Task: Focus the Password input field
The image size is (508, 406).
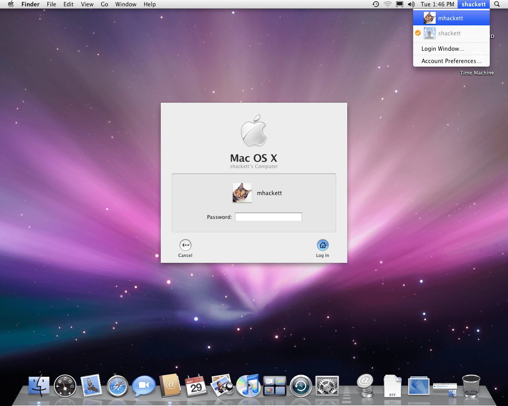Action: (x=268, y=217)
